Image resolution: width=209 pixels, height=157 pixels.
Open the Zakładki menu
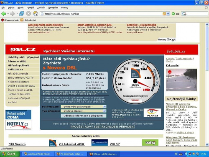[x=41, y=8]
